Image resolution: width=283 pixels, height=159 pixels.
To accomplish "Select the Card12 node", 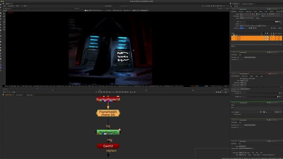I will 108,146.
